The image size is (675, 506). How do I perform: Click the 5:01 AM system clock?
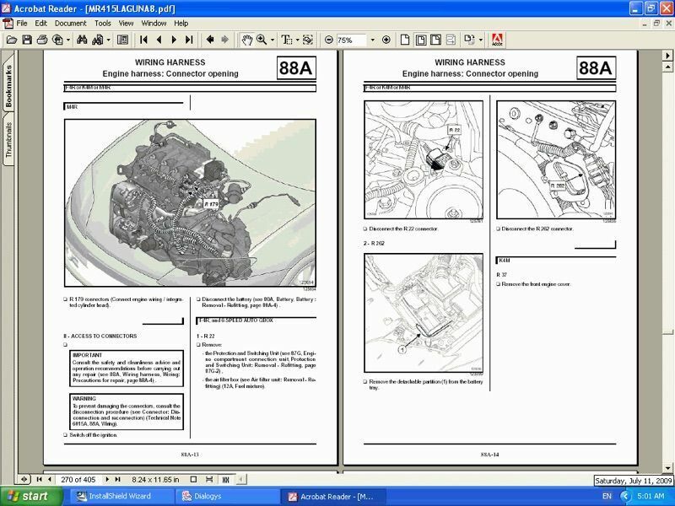point(651,496)
